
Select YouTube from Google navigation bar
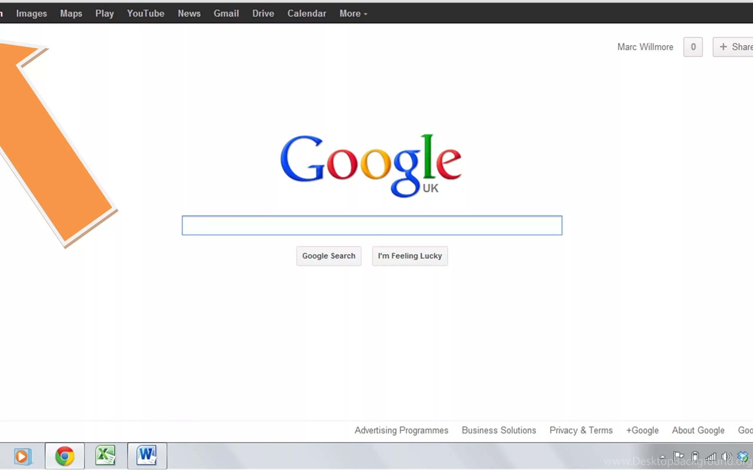pyautogui.click(x=145, y=13)
